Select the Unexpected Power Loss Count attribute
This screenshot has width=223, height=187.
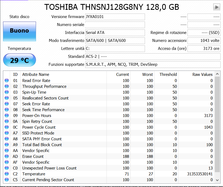pos(49,168)
